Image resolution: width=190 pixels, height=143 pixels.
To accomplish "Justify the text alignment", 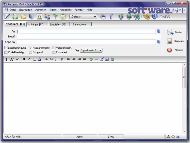I will (x=84, y=59).
